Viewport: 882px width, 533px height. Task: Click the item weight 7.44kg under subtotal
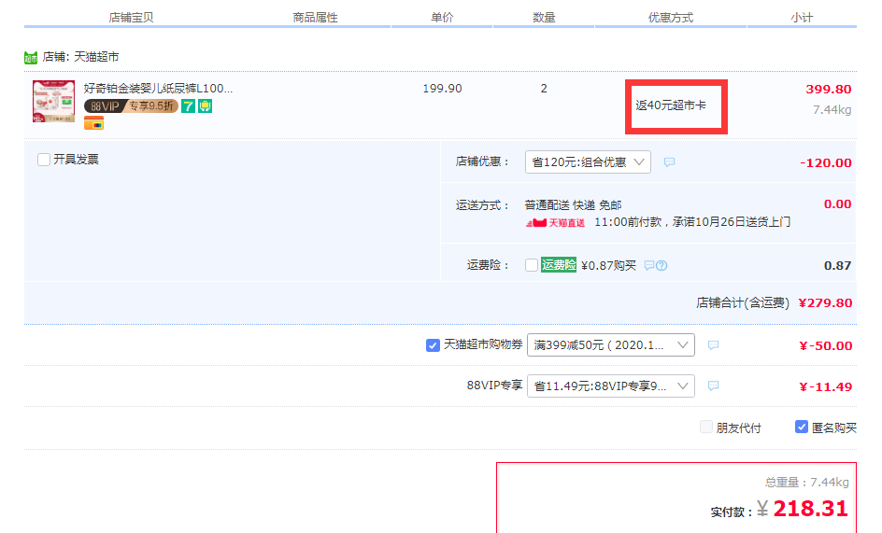tap(832, 109)
